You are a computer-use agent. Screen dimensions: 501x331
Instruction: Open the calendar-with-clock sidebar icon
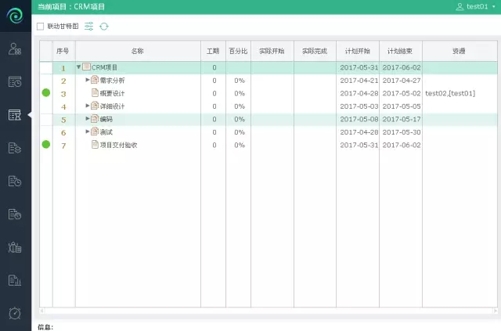coord(15,82)
